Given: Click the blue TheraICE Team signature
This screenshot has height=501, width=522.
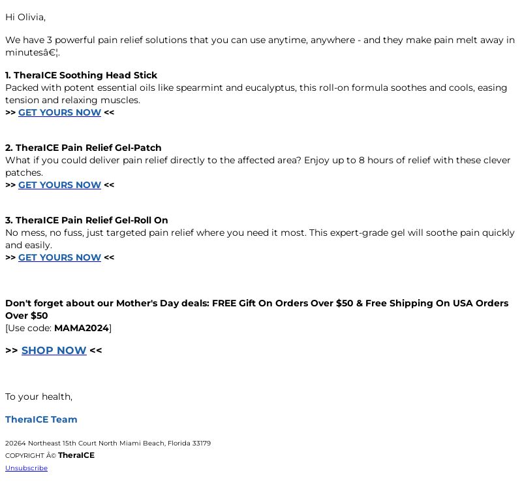Looking at the screenshot, I should click(x=41, y=419).
